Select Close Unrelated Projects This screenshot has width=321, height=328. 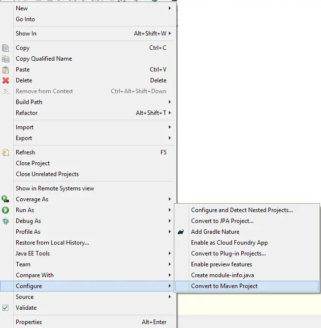click(x=47, y=174)
